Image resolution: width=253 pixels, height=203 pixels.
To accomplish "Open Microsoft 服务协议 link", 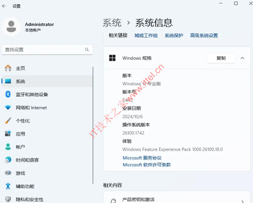I will pyautogui.click(x=142, y=158).
